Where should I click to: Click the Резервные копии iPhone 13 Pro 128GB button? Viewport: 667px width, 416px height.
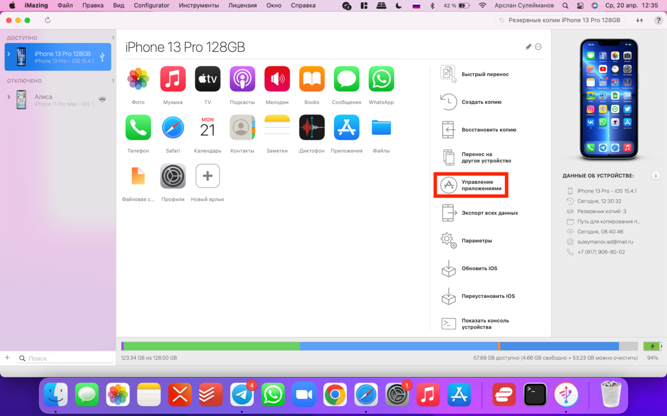561,20
